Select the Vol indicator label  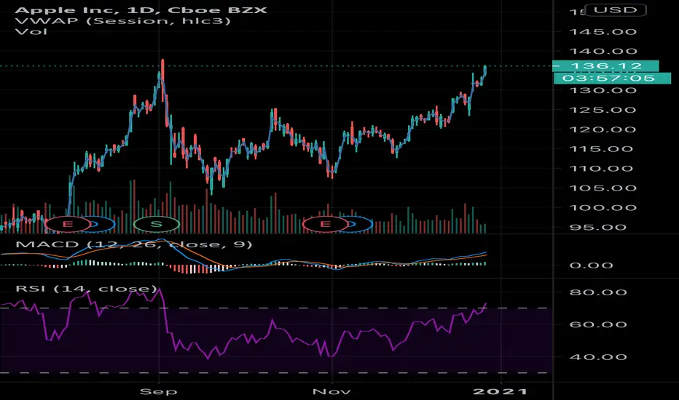point(31,31)
